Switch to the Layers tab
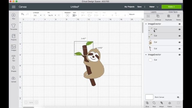Viewport: 192px width, 108px height. [153, 12]
